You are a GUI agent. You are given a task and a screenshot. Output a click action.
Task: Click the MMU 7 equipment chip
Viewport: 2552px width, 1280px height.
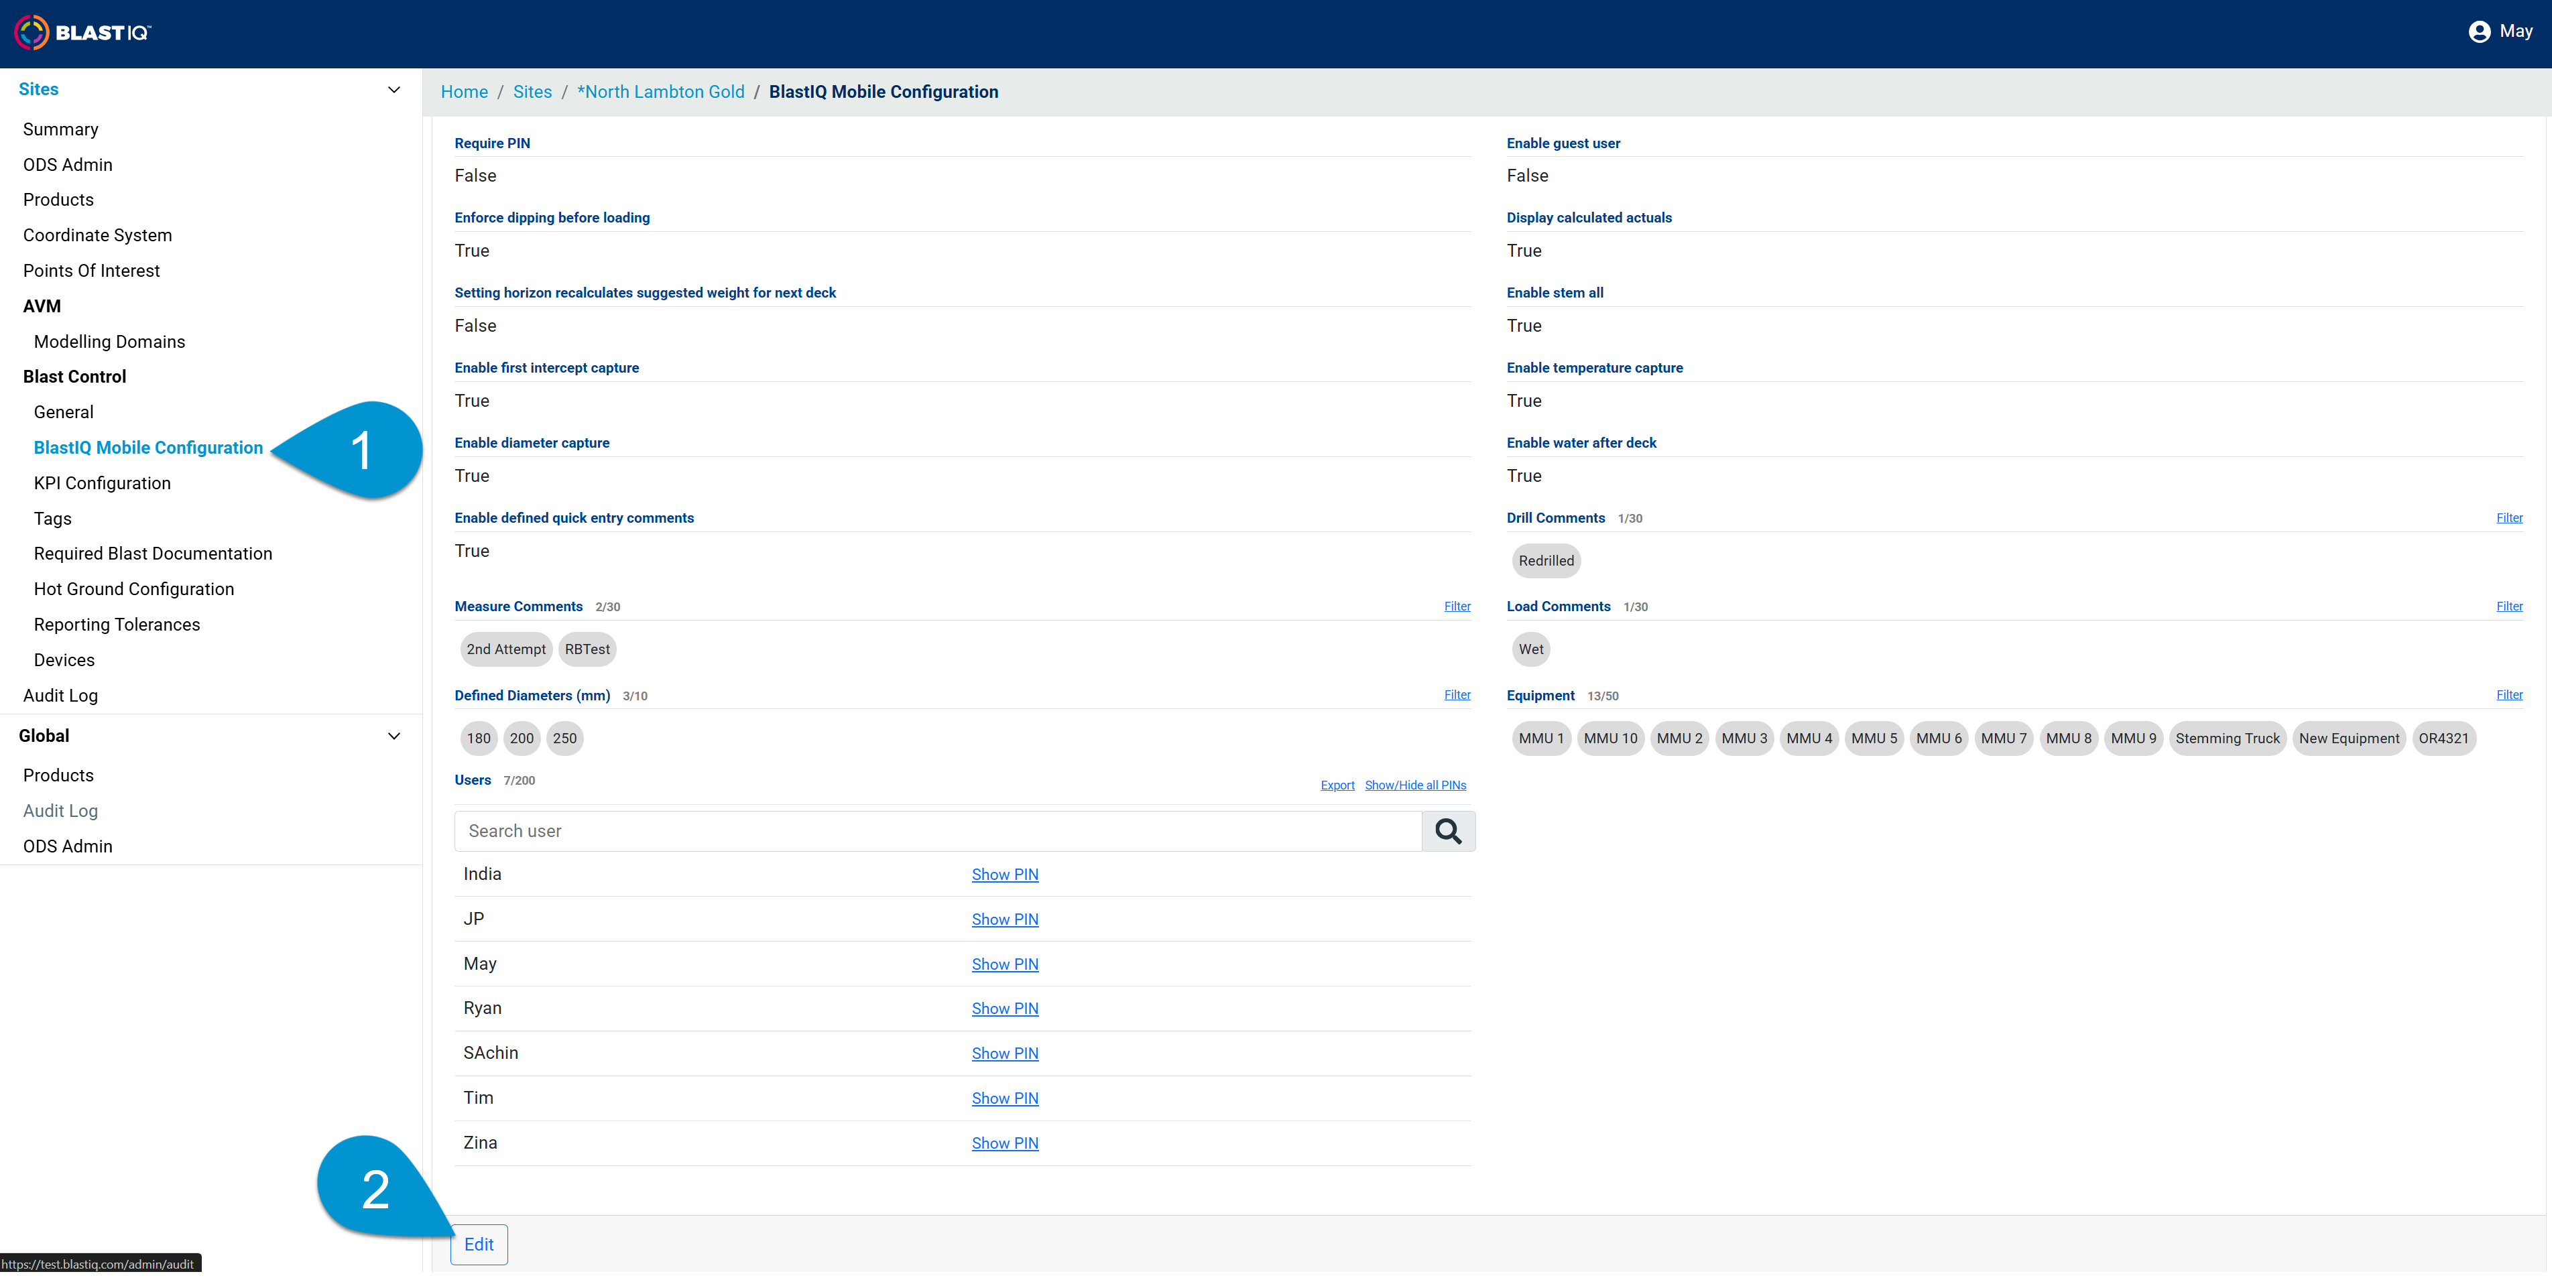click(x=2003, y=738)
